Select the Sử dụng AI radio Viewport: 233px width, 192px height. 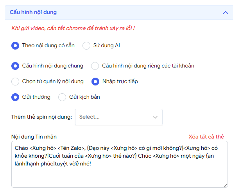(x=86, y=46)
